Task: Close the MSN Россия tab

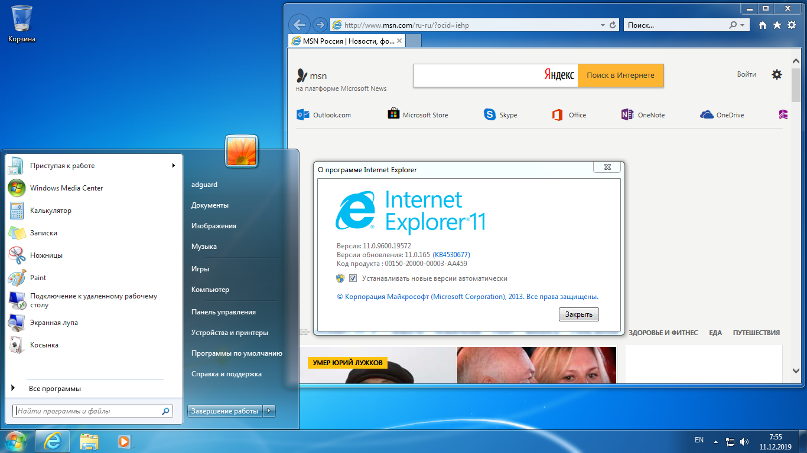Action: pyautogui.click(x=399, y=41)
